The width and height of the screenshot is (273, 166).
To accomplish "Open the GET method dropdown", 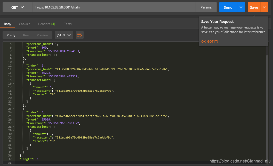I will pos(18,7).
